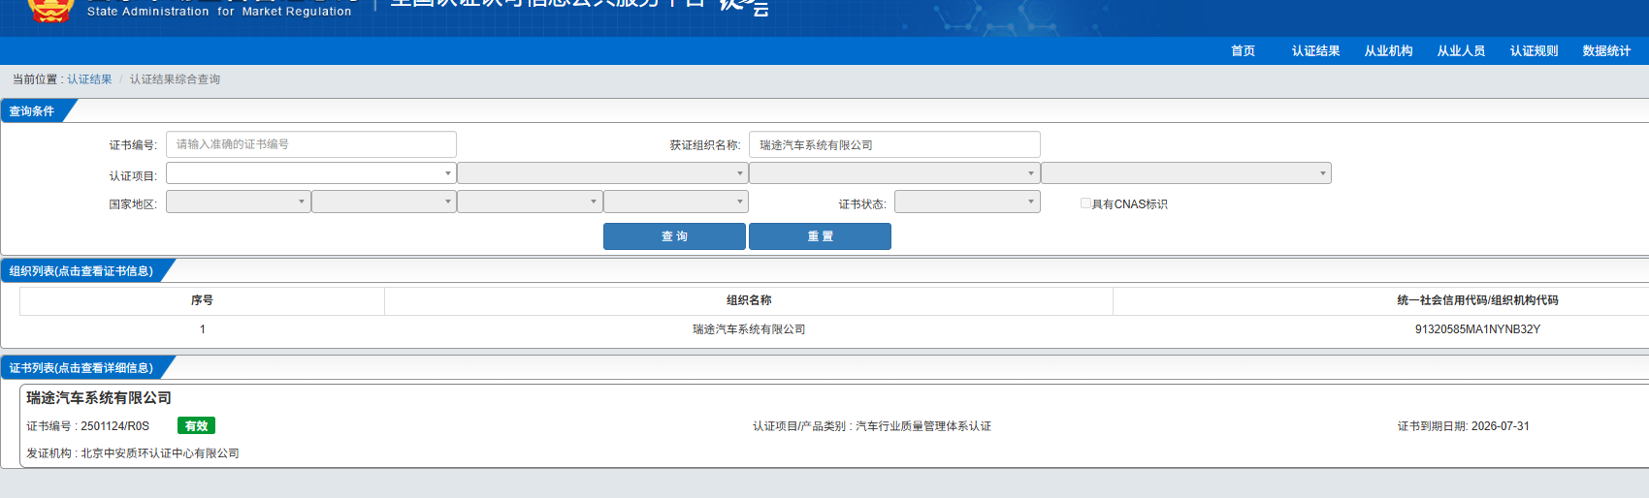This screenshot has height=498, width=1649.
Task: Expand the first 认证项目 dropdown
Action: pyautogui.click(x=311, y=173)
